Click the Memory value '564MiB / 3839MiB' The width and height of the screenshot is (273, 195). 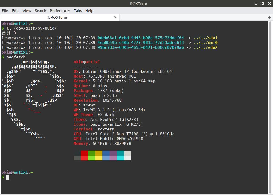pyautogui.click(x=112, y=144)
